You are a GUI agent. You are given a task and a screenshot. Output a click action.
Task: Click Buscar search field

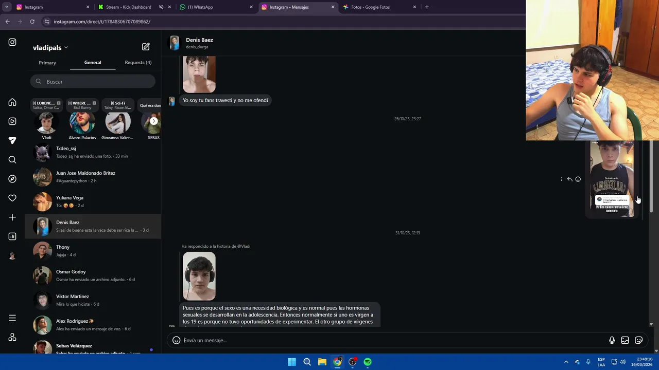tap(93, 81)
